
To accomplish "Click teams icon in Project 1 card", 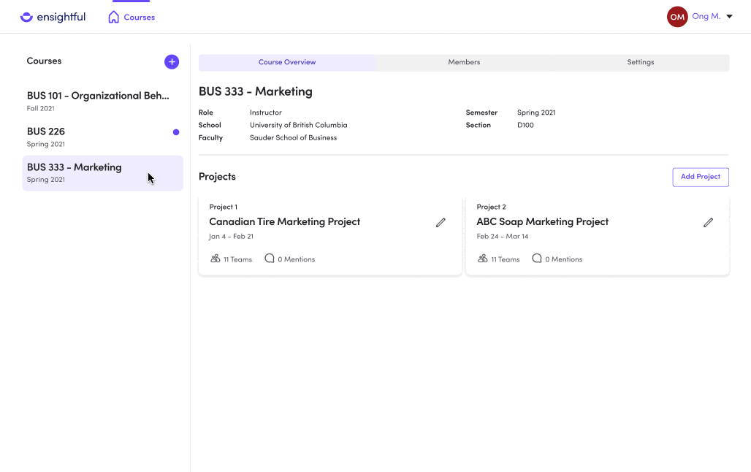I will [215, 259].
